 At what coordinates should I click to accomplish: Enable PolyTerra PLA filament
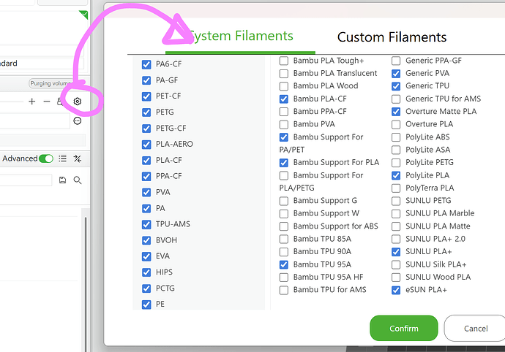point(396,188)
